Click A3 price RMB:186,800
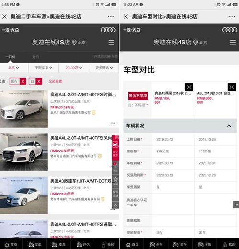Viewport: 239px width, 249px height. click(162, 100)
